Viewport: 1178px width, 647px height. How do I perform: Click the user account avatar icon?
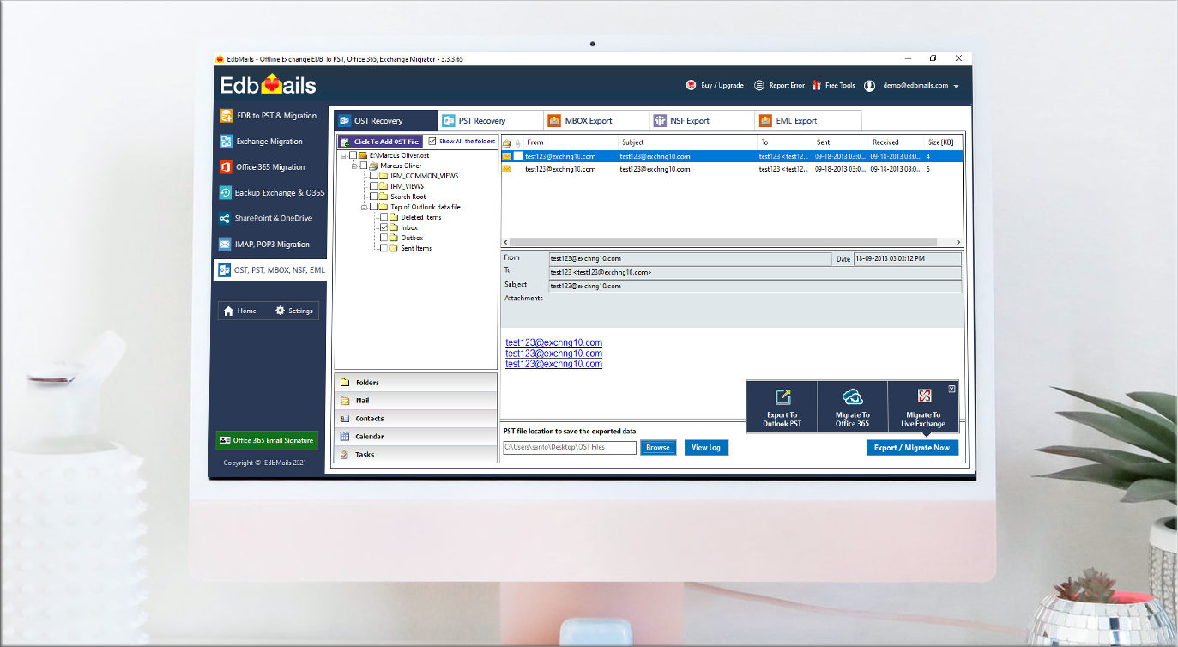pos(869,86)
